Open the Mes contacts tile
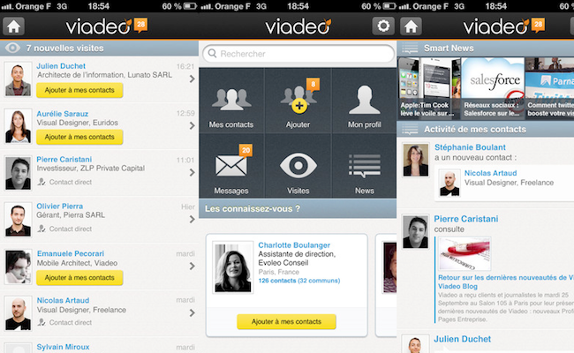Image resolution: width=574 pixels, height=353 pixels. [x=231, y=101]
